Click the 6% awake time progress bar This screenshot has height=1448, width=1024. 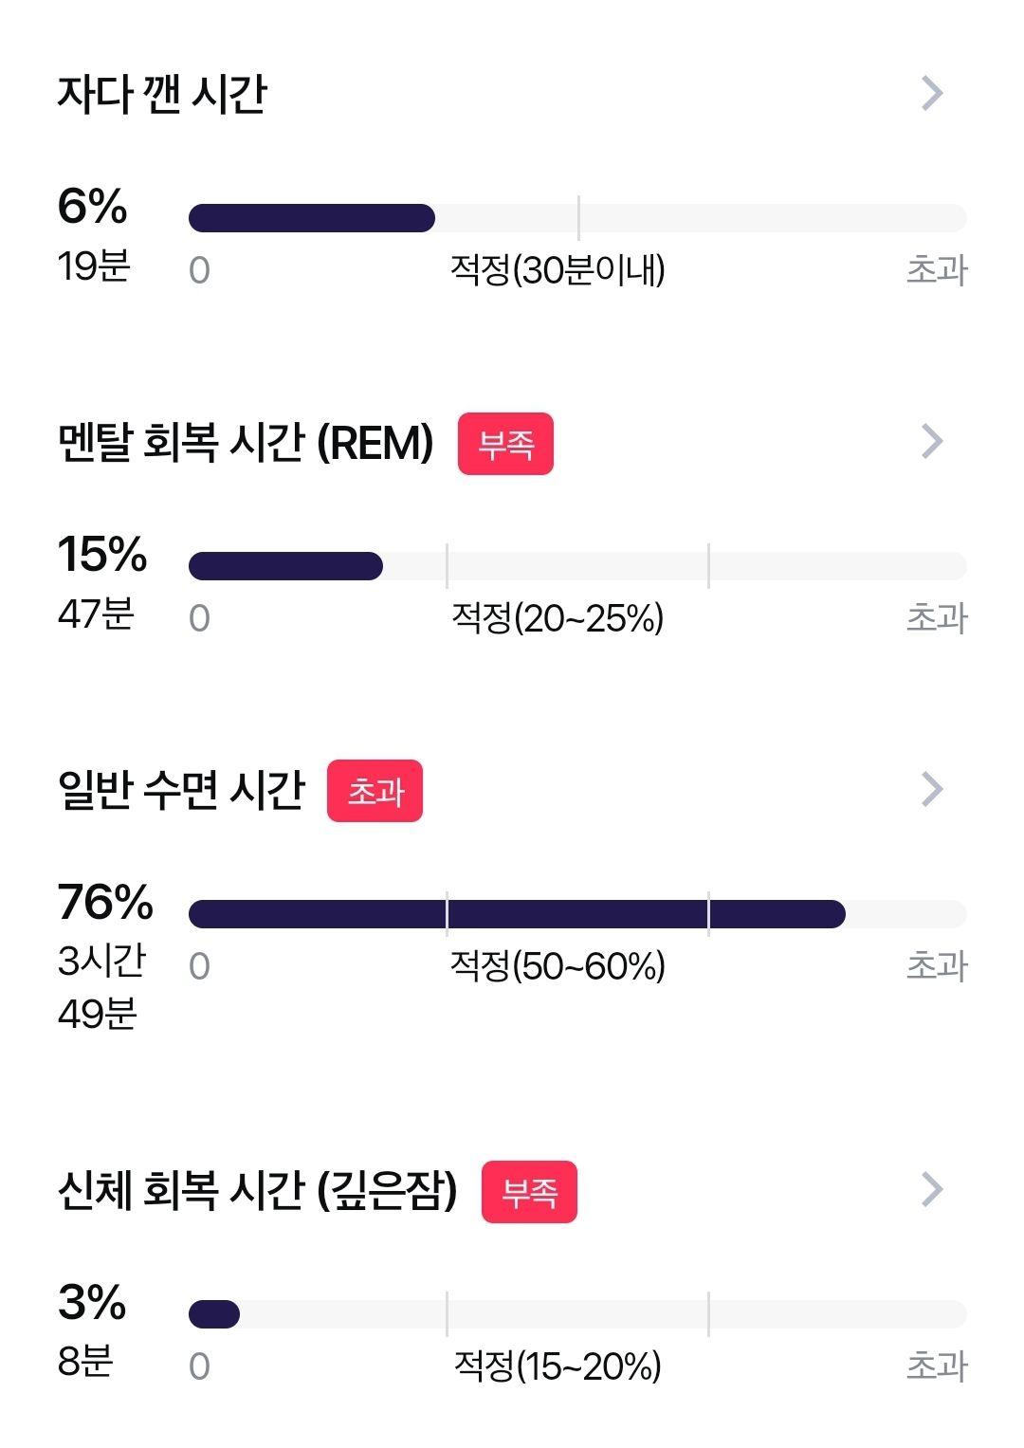[x=577, y=218]
